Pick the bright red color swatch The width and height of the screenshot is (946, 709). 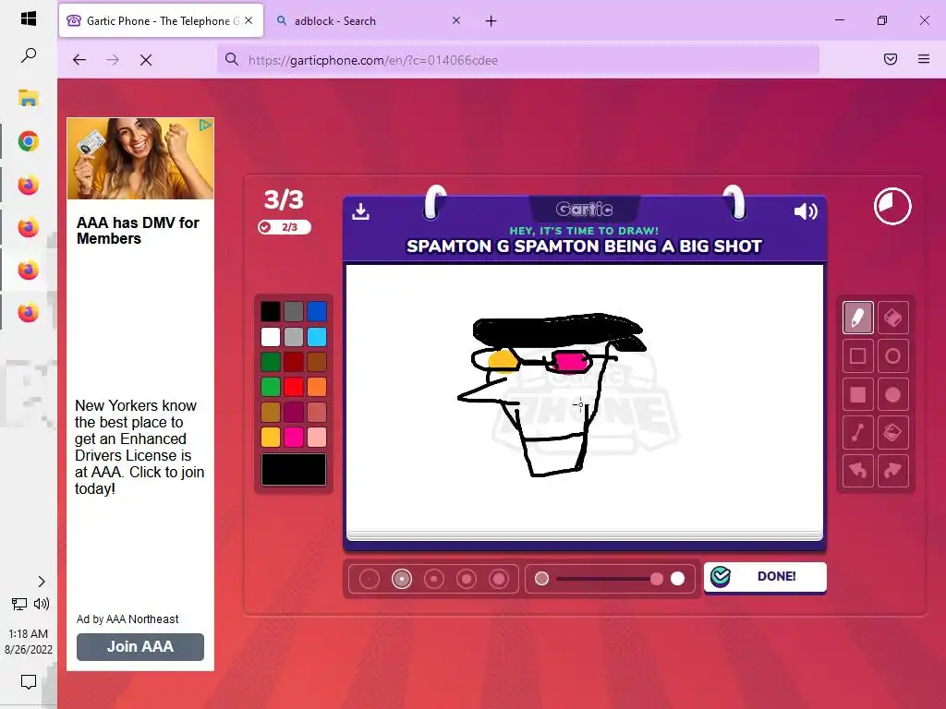click(294, 387)
